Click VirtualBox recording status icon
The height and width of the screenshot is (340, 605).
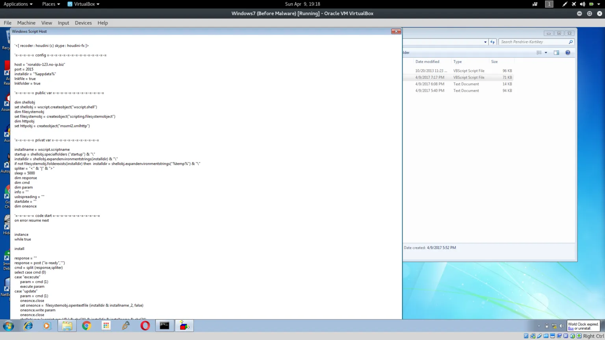click(559, 336)
